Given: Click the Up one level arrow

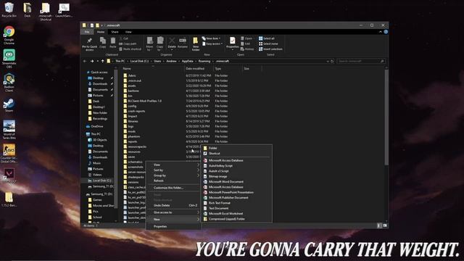Looking at the screenshot, I should (x=103, y=61).
